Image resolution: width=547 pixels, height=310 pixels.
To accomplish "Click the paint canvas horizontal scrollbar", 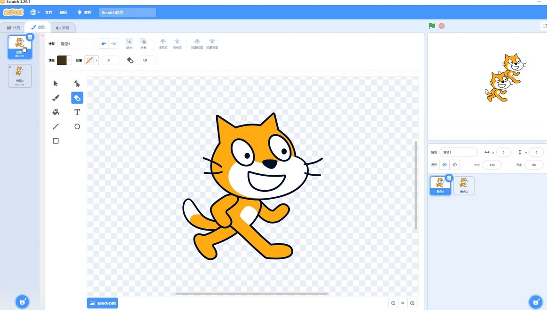I will [251, 294].
